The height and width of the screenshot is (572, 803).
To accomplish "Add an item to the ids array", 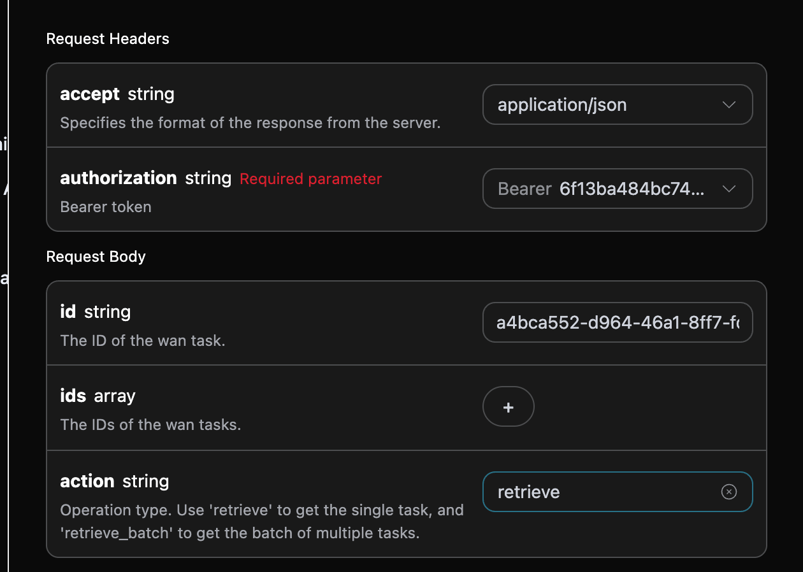I will click(508, 407).
